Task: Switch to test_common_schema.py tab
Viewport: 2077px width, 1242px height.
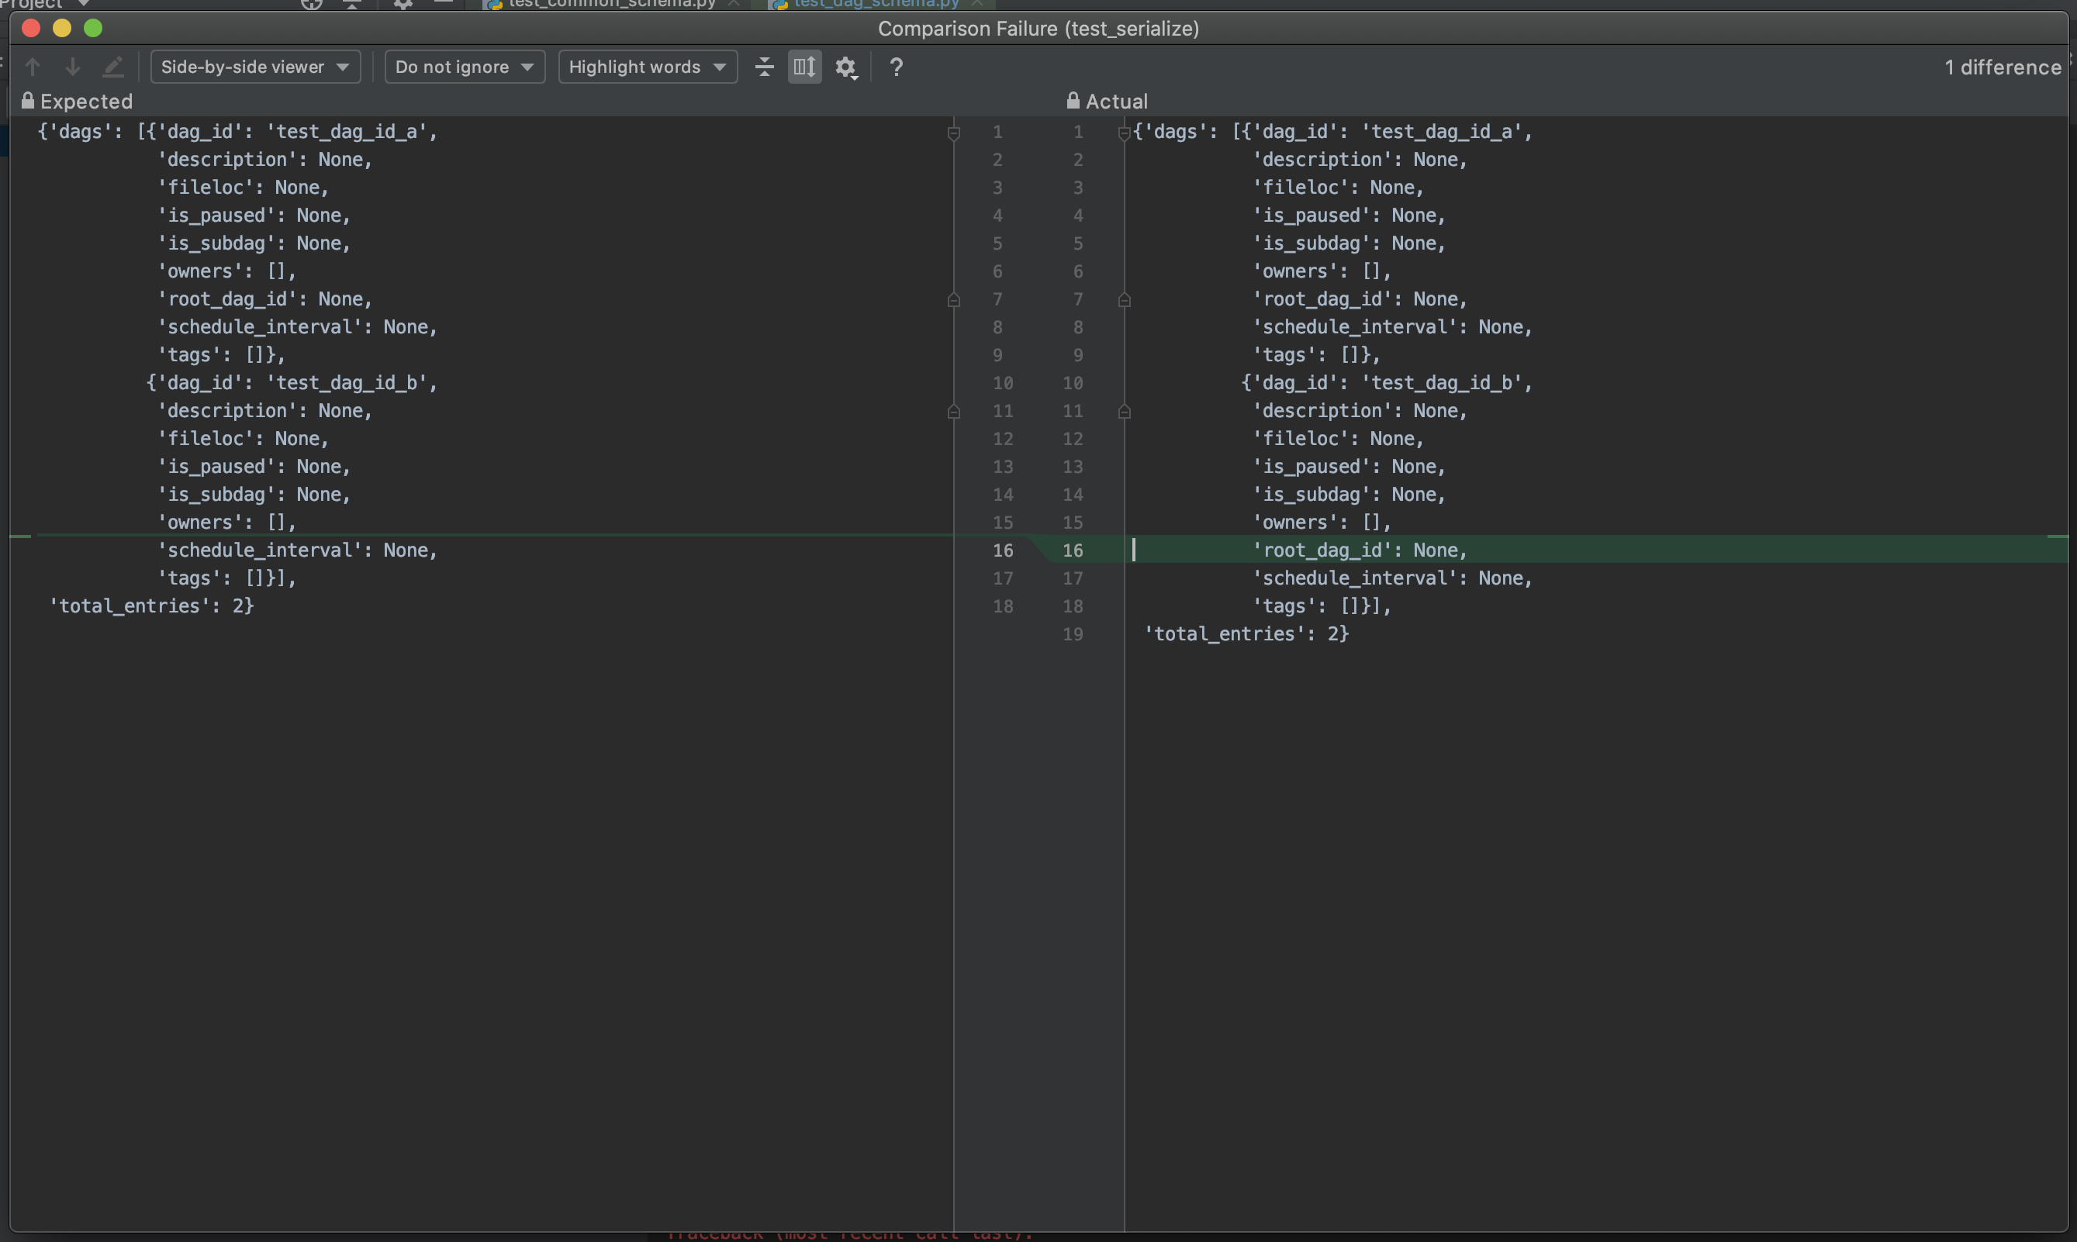Action: click(611, 4)
